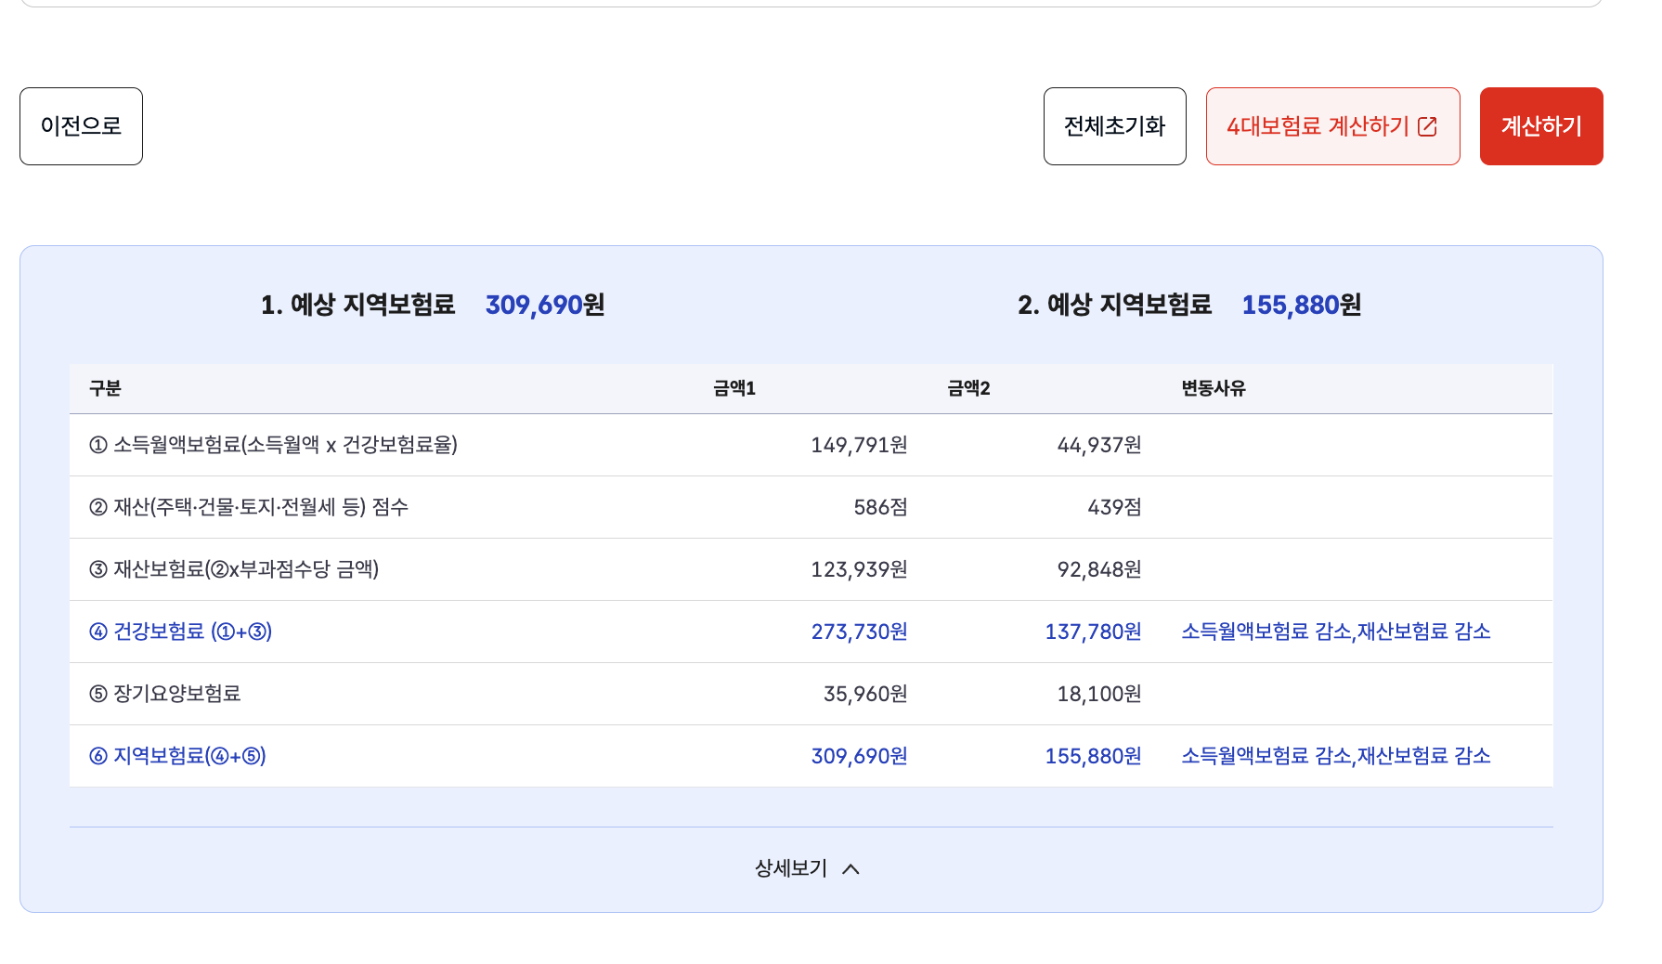Click '1. 예상 지역보험료' heading label
This screenshot has height=964, width=1662.
pos(357,305)
